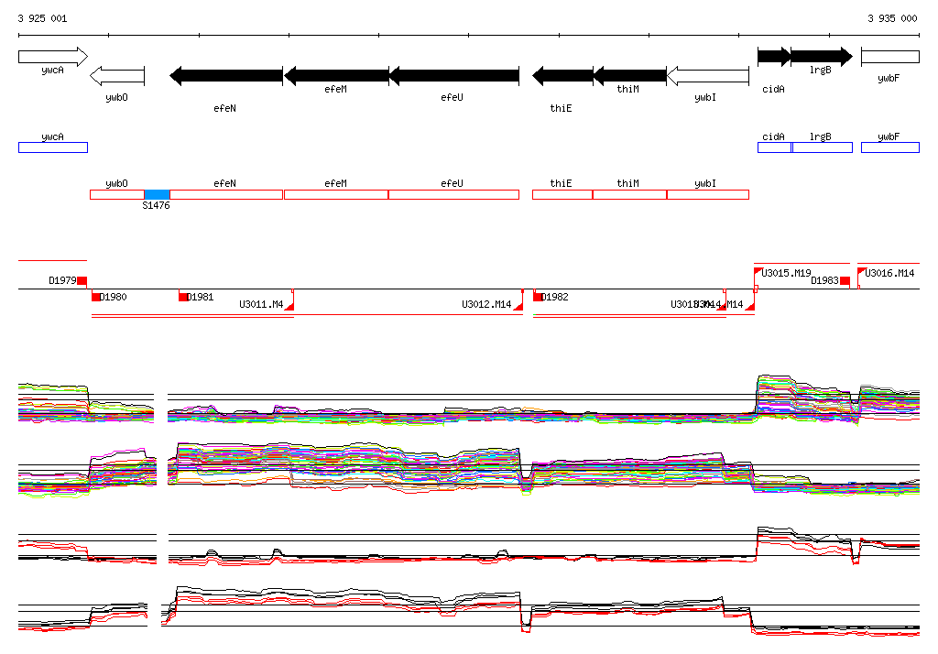938x654 pixels.
Task: Select the black thiE gene arrow
Action: pyautogui.click(x=562, y=76)
